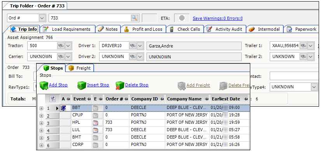Expand stop row 3 with the plus

(41, 123)
